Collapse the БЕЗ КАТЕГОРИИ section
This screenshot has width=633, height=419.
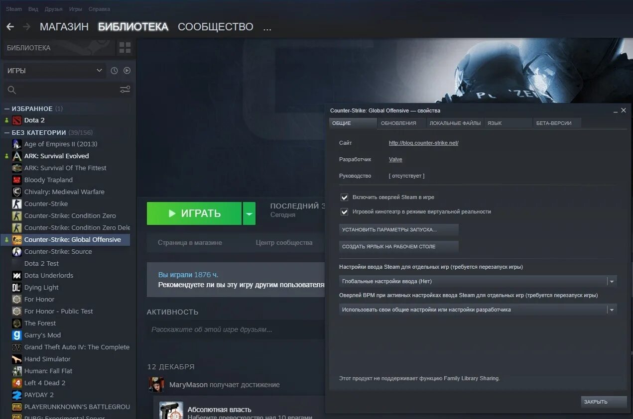click(x=7, y=132)
